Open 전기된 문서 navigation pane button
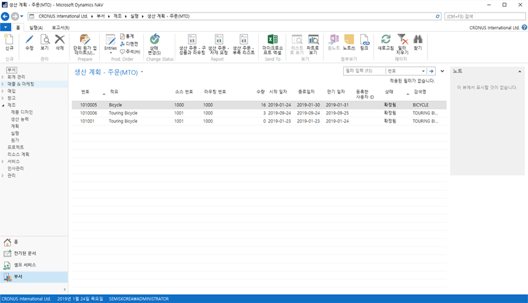This screenshot has width=528, height=303. click(x=34, y=253)
